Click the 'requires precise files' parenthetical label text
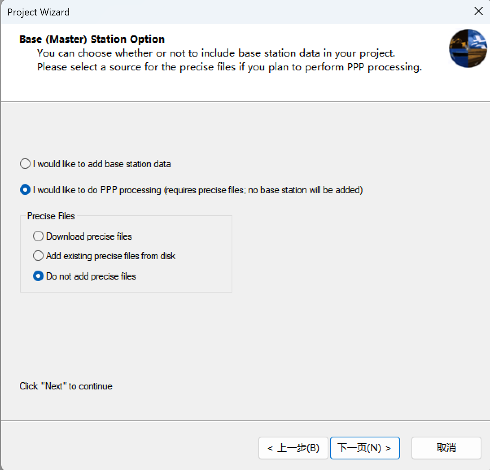 263,190
